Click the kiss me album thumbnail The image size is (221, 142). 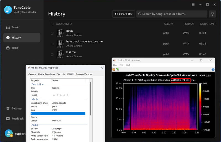(60, 54)
